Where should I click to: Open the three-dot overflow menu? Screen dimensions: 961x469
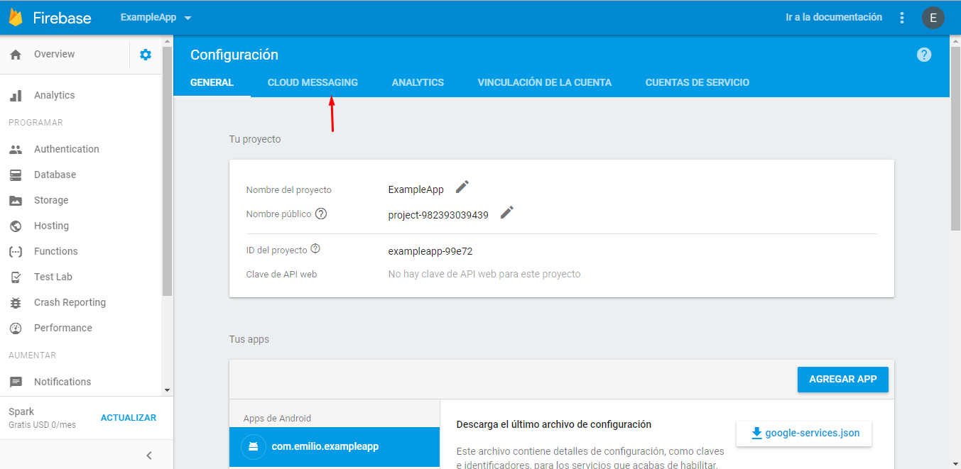click(x=902, y=18)
